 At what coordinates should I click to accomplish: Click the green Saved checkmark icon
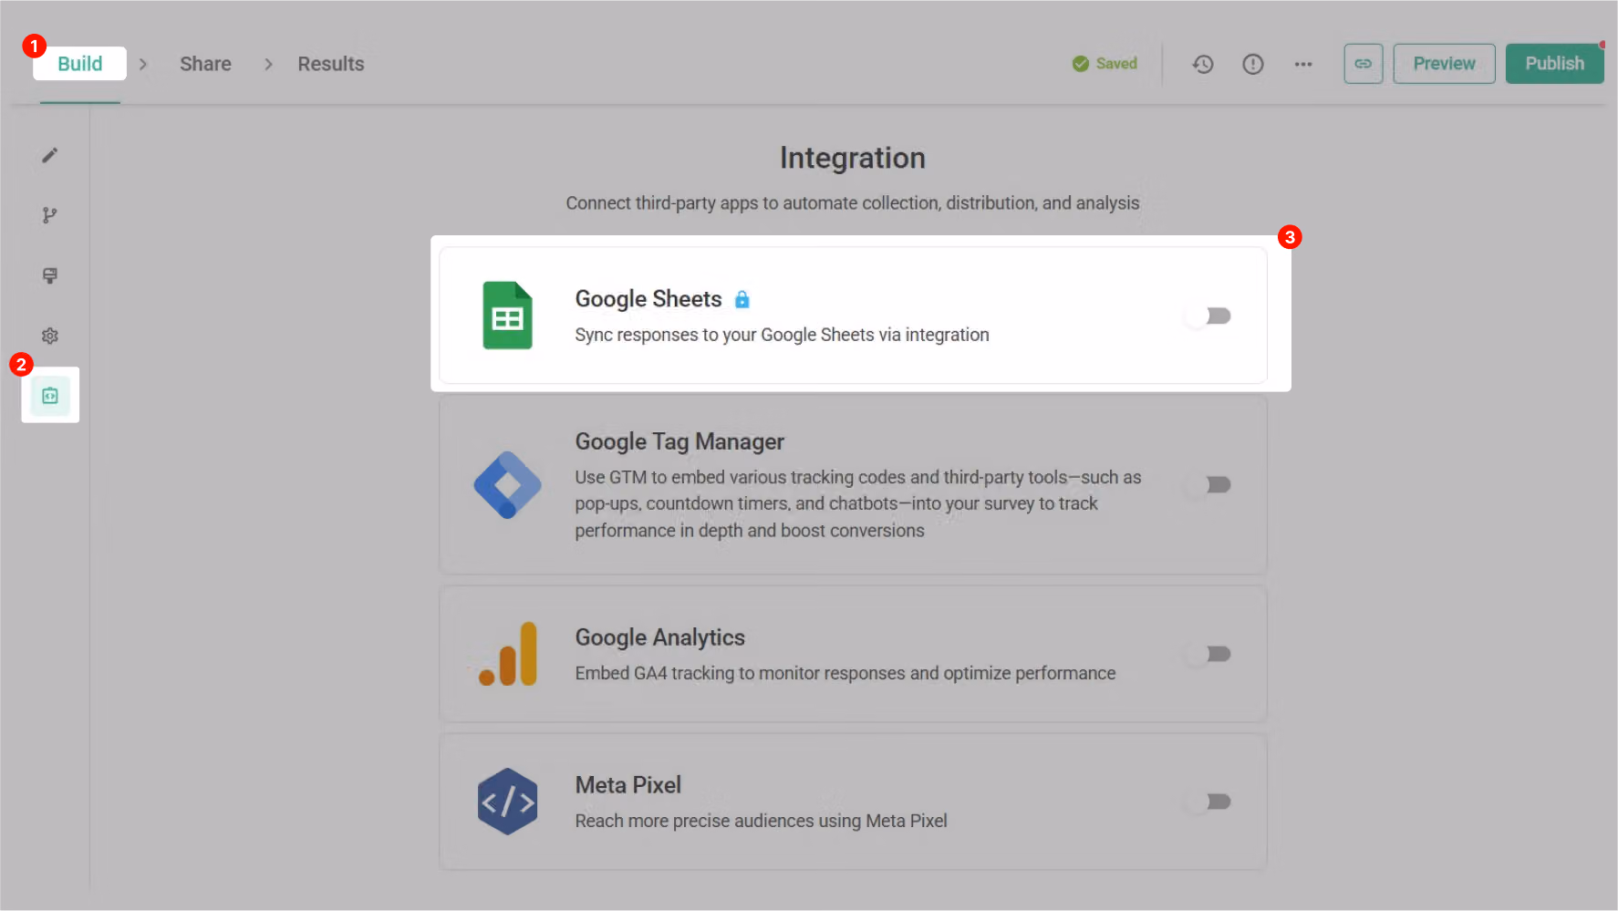[1081, 64]
